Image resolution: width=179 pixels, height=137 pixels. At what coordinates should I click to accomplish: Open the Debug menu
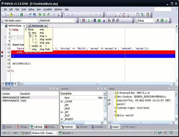[31, 9]
